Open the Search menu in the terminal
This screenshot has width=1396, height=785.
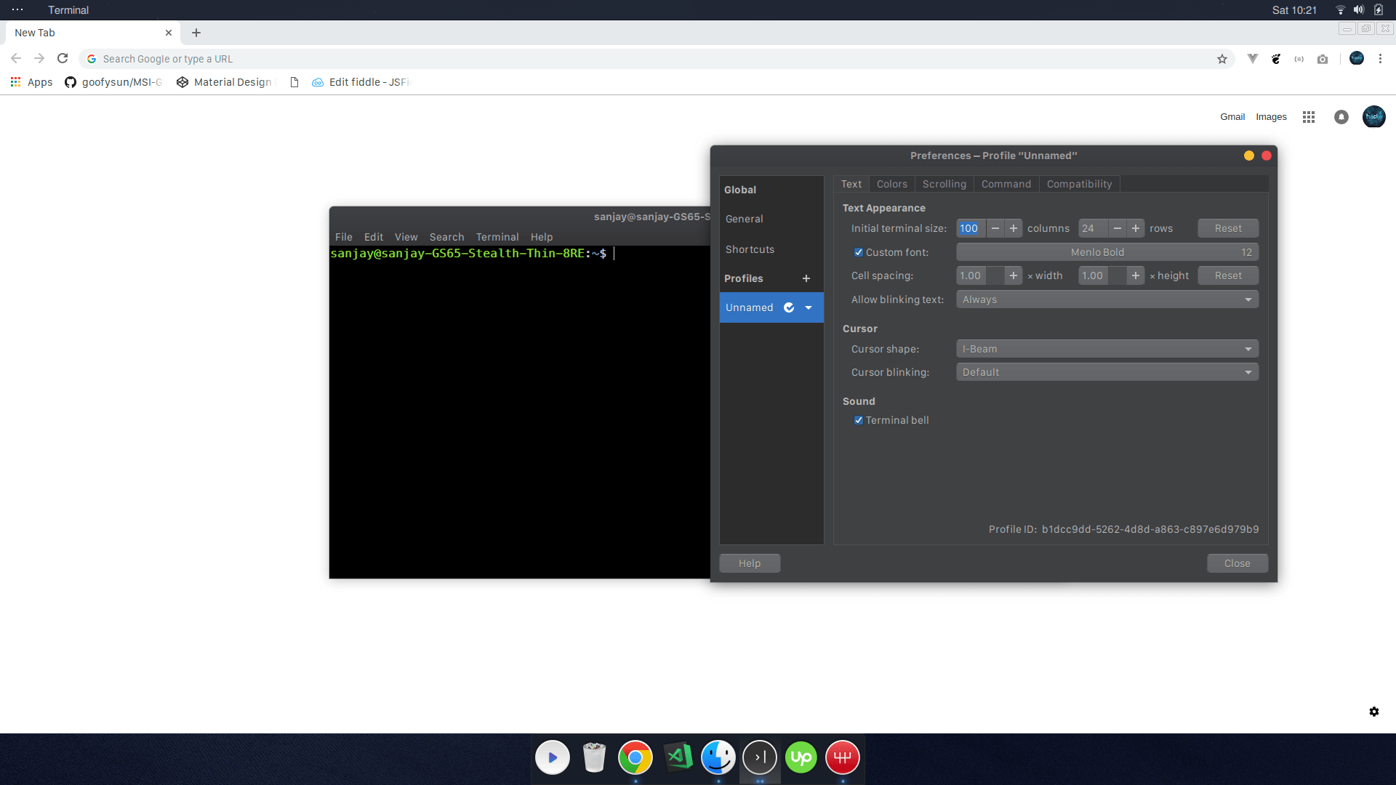(446, 237)
